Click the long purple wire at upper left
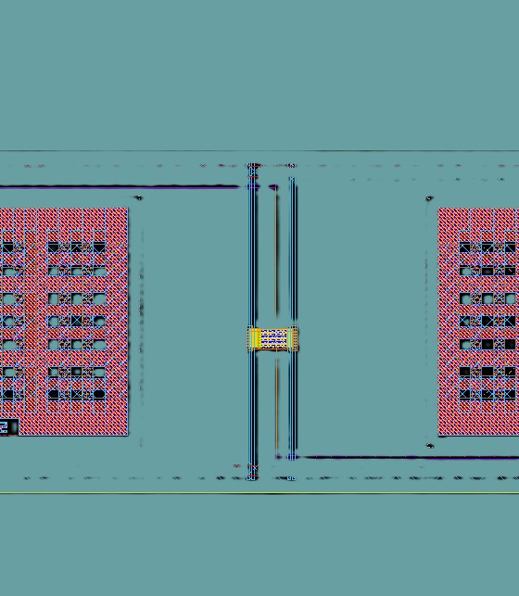 click(120, 186)
